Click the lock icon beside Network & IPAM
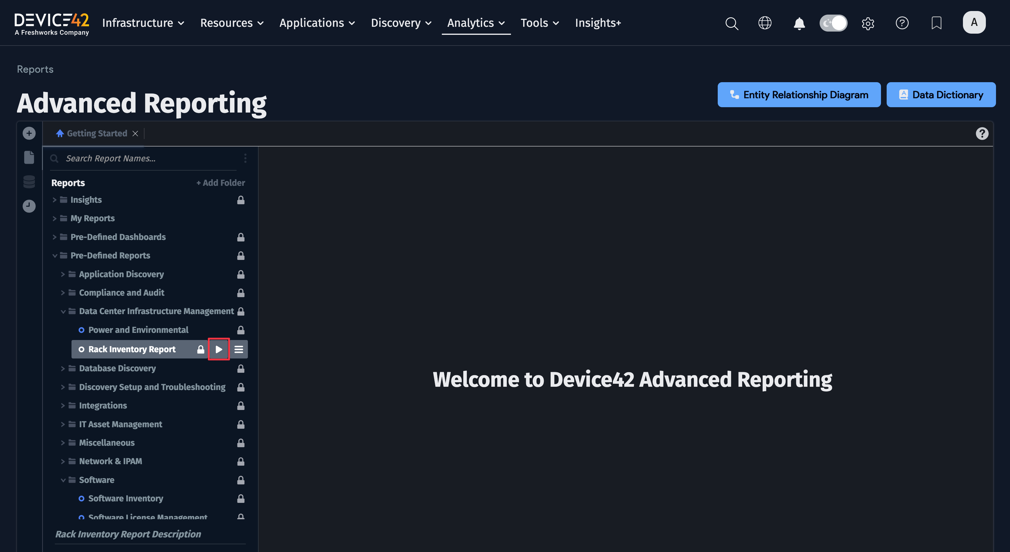This screenshot has height=552, width=1010. click(x=241, y=461)
